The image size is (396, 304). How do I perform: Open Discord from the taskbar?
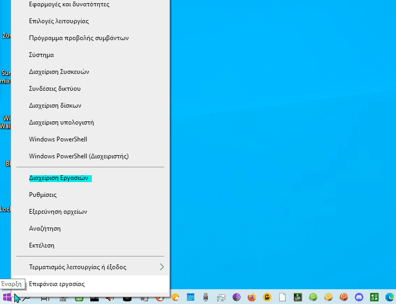(359, 297)
